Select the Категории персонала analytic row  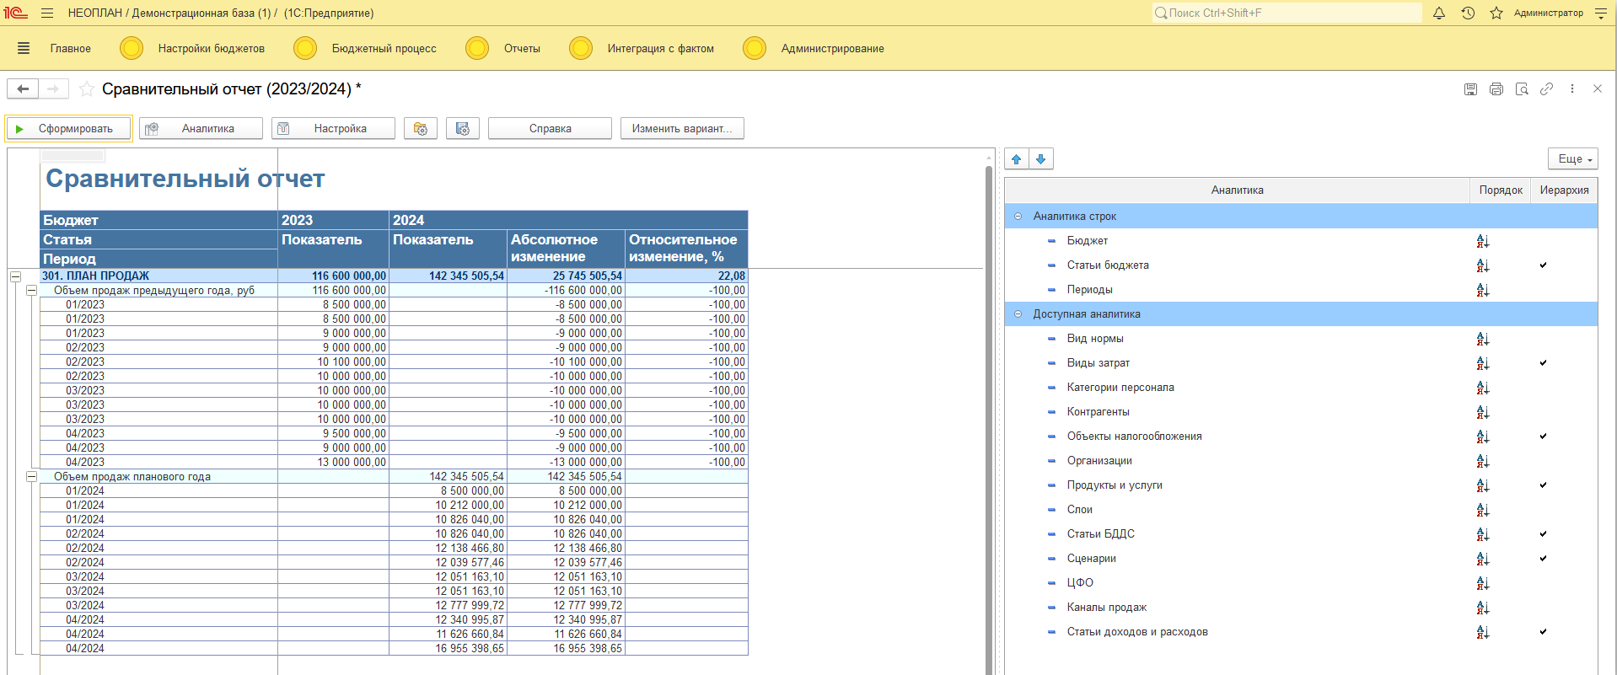[1301, 388]
